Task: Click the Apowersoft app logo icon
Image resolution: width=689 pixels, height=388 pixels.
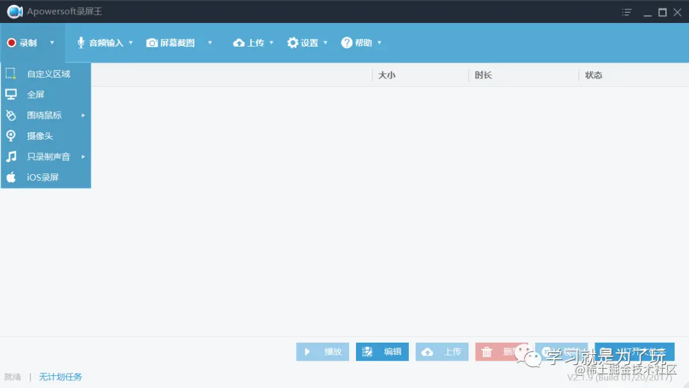Action: pyautogui.click(x=15, y=11)
